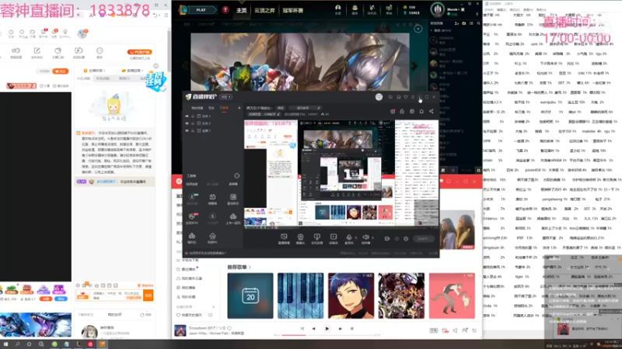
Task: Play the current song in the music player
Action: tap(327, 328)
